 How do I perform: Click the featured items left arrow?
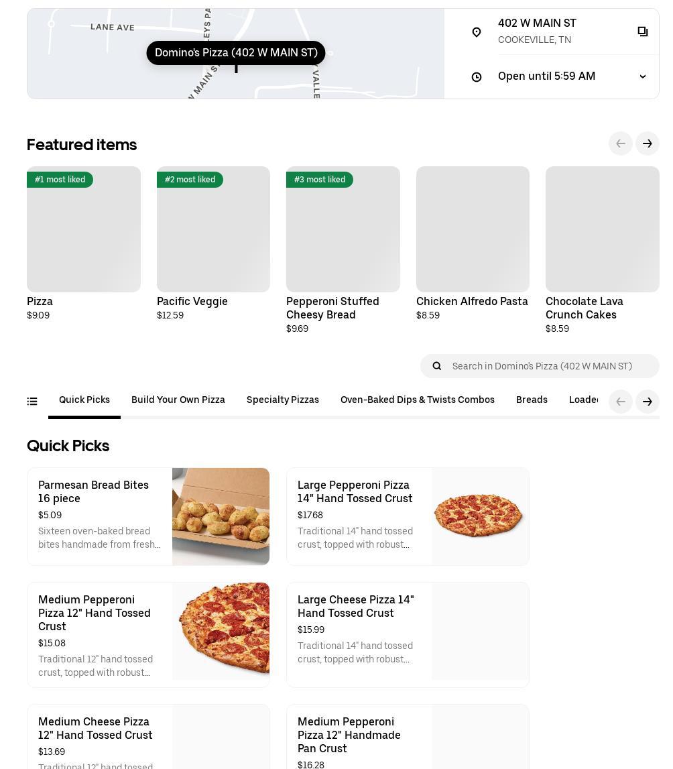pyautogui.click(x=620, y=143)
